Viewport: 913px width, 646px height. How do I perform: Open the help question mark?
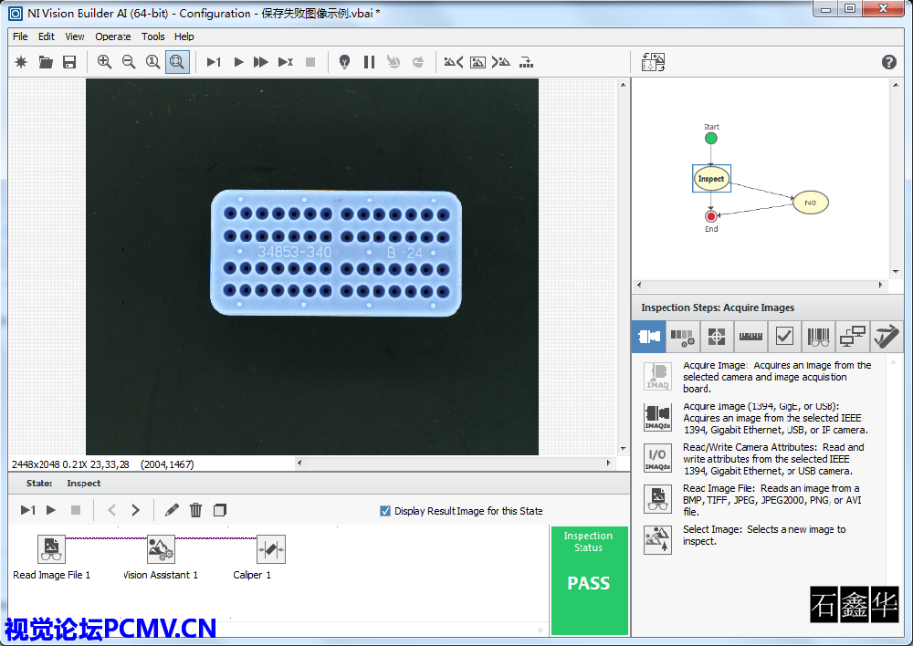888,62
